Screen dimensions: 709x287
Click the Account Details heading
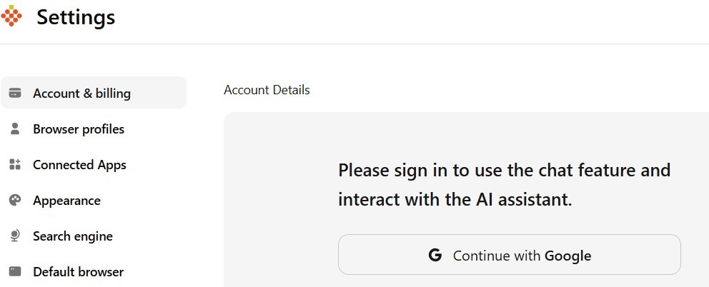click(x=267, y=90)
